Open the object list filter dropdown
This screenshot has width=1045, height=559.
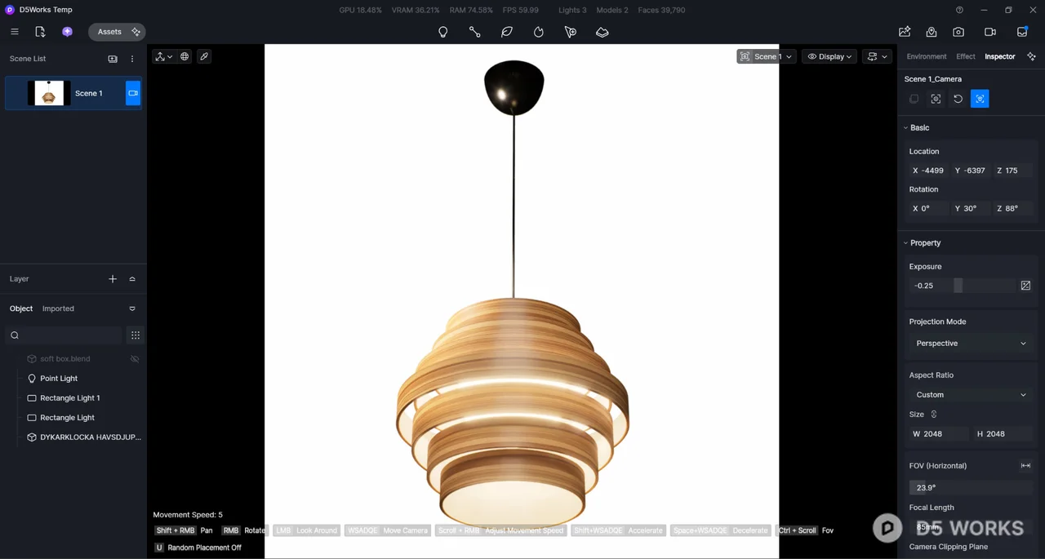132,308
